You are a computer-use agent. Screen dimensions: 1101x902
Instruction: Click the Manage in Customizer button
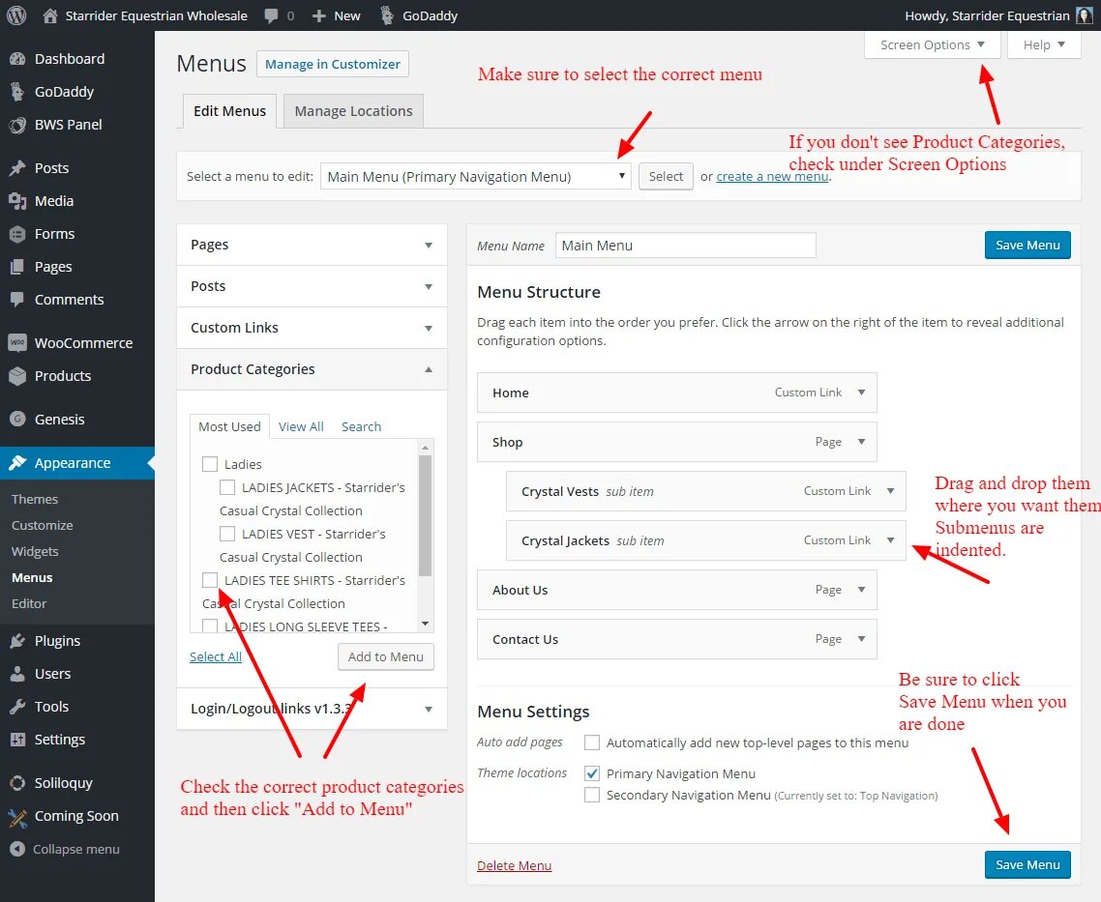pyautogui.click(x=332, y=64)
